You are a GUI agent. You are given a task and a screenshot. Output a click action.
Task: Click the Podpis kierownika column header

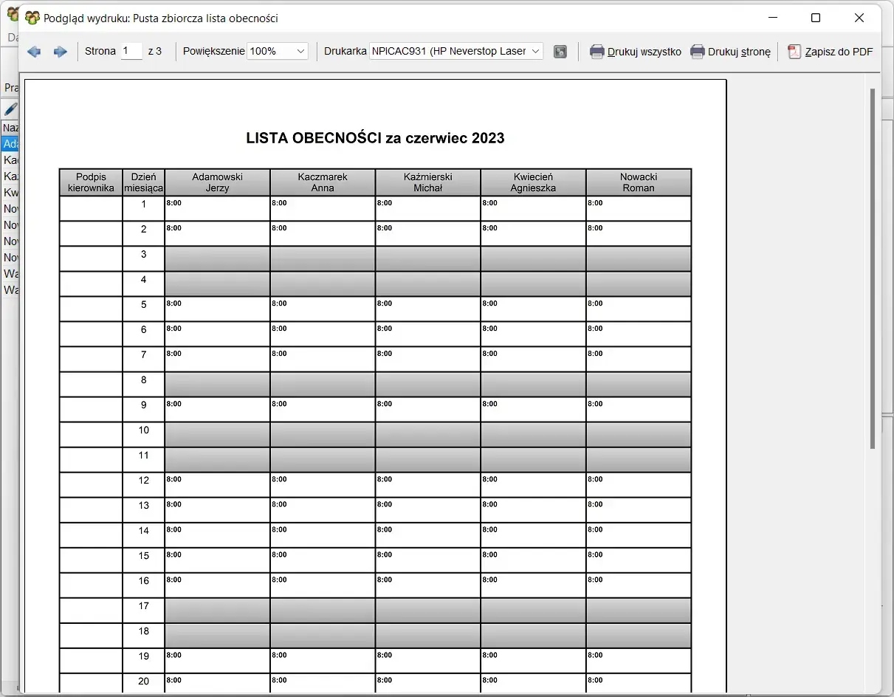(x=91, y=182)
